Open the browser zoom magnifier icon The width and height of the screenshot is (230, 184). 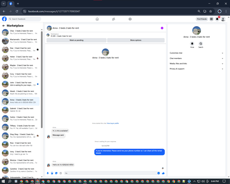click(x=199, y=11)
